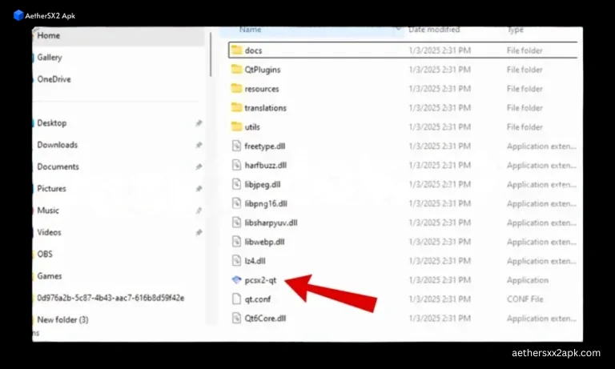Viewport: 615px width, 369px height.
Task: Click the Application type of pcsx2-qt
Action: [x=528, y=280]
